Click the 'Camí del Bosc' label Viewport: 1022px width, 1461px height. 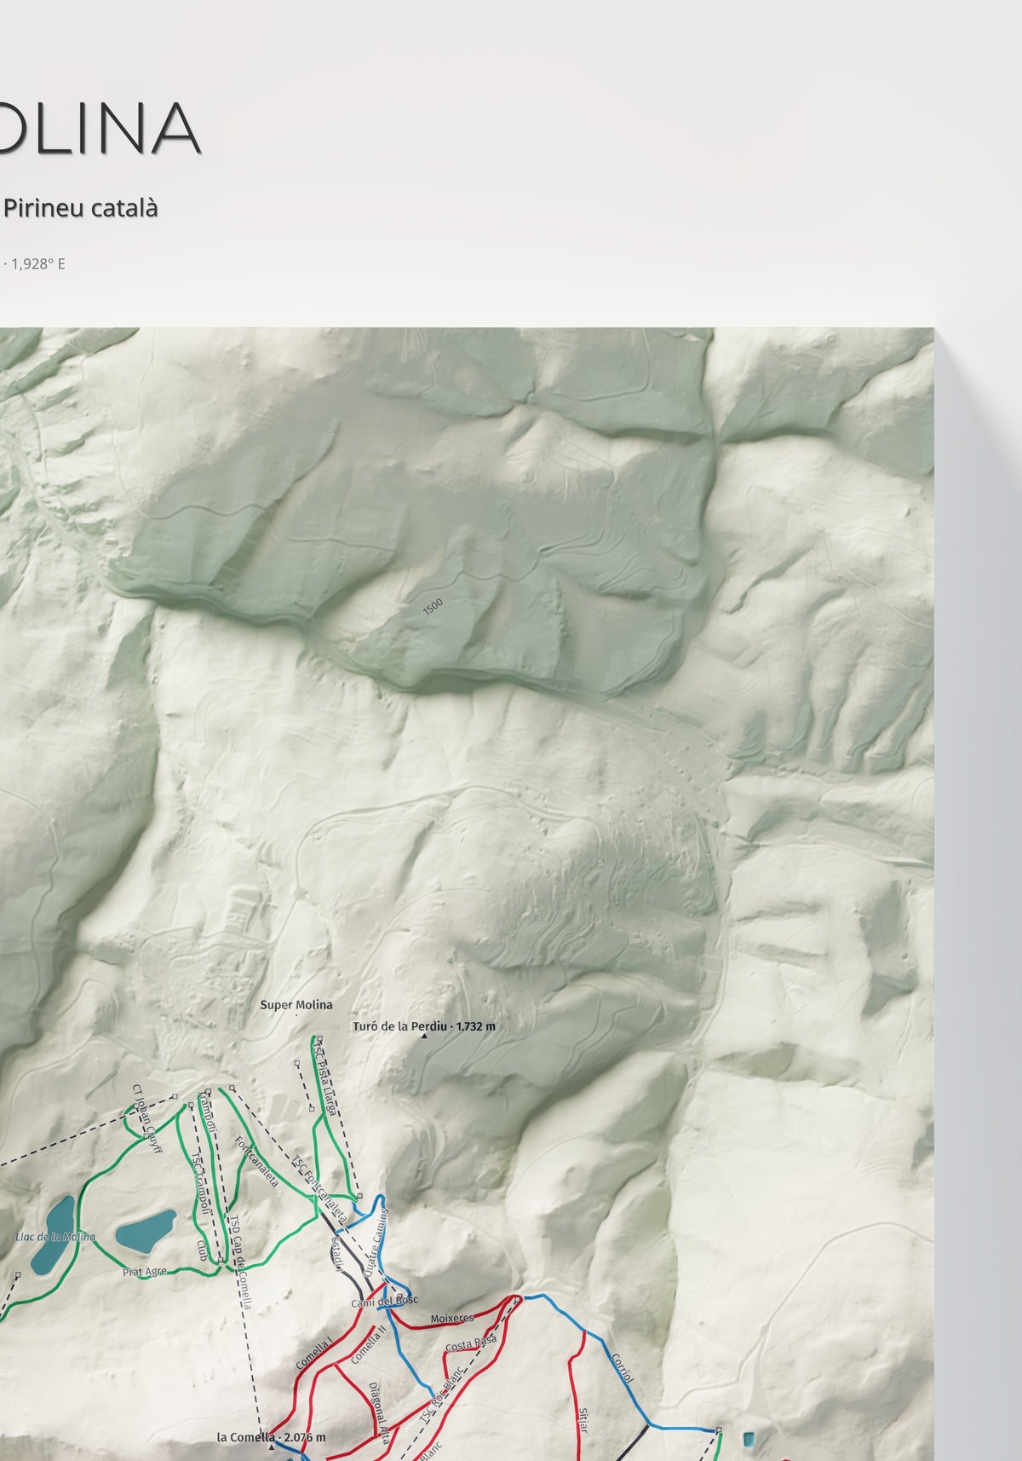pos(385,1302)
